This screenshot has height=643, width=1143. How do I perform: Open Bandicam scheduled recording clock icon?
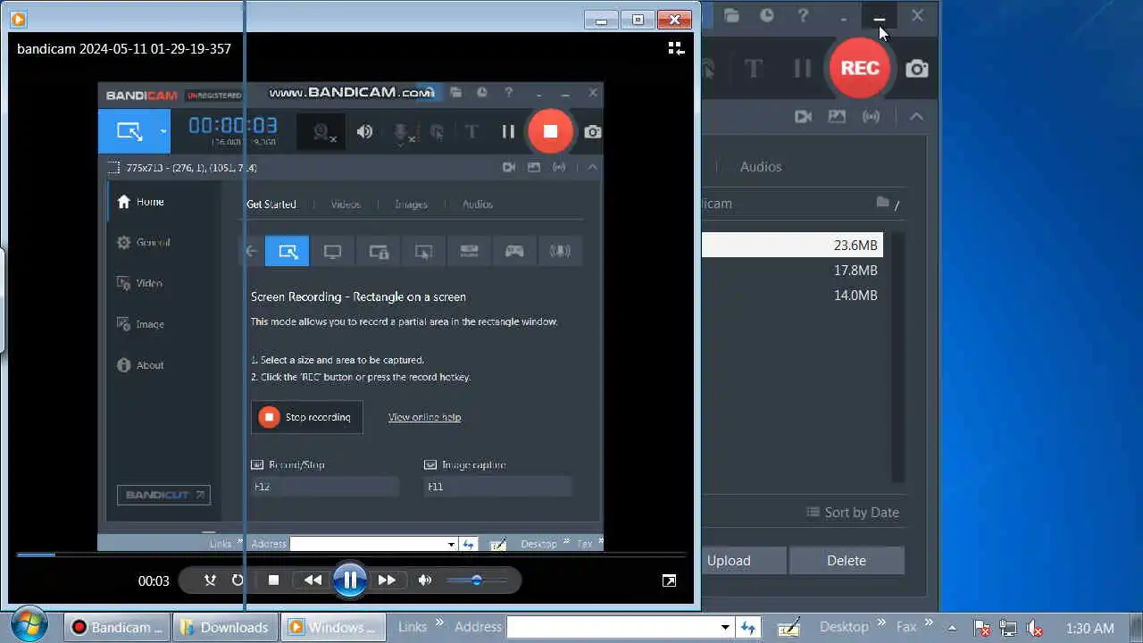pos(767,15)
